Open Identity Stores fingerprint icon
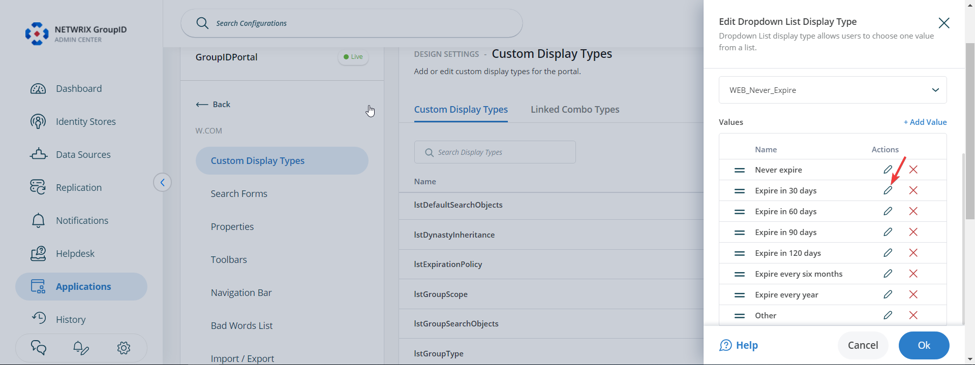This screenshot has width=975, height=365. (38, 122)
